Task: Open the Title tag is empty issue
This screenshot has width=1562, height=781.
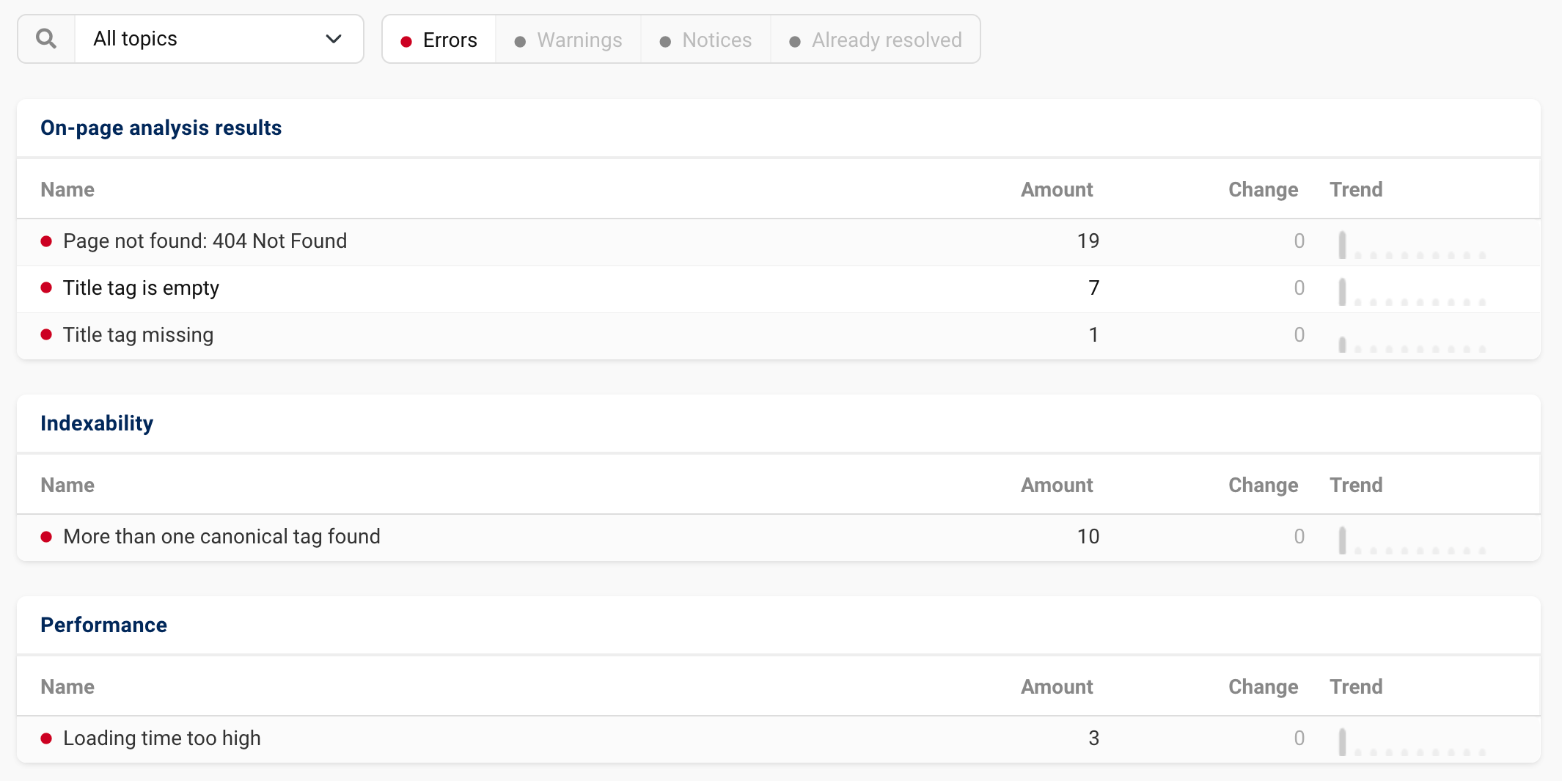Action: point(778,289)
